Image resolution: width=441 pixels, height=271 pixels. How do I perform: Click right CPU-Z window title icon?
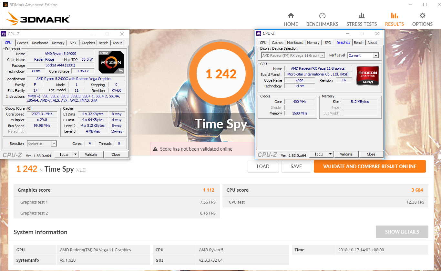[x=259, y=34]
